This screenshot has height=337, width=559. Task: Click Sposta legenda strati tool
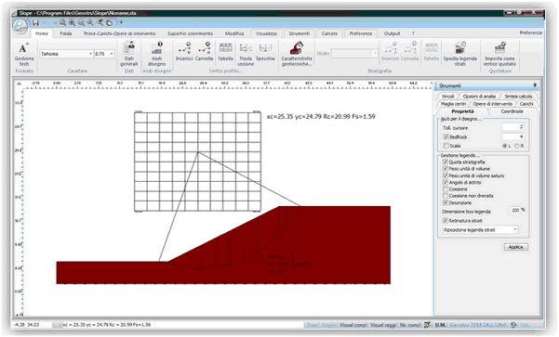coord(459,54)
